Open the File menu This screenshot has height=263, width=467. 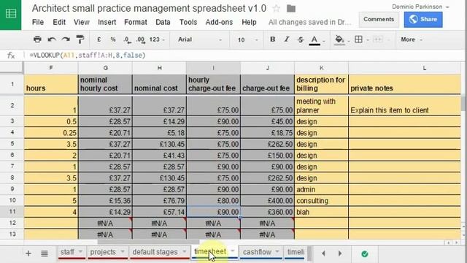pos(38,22)
